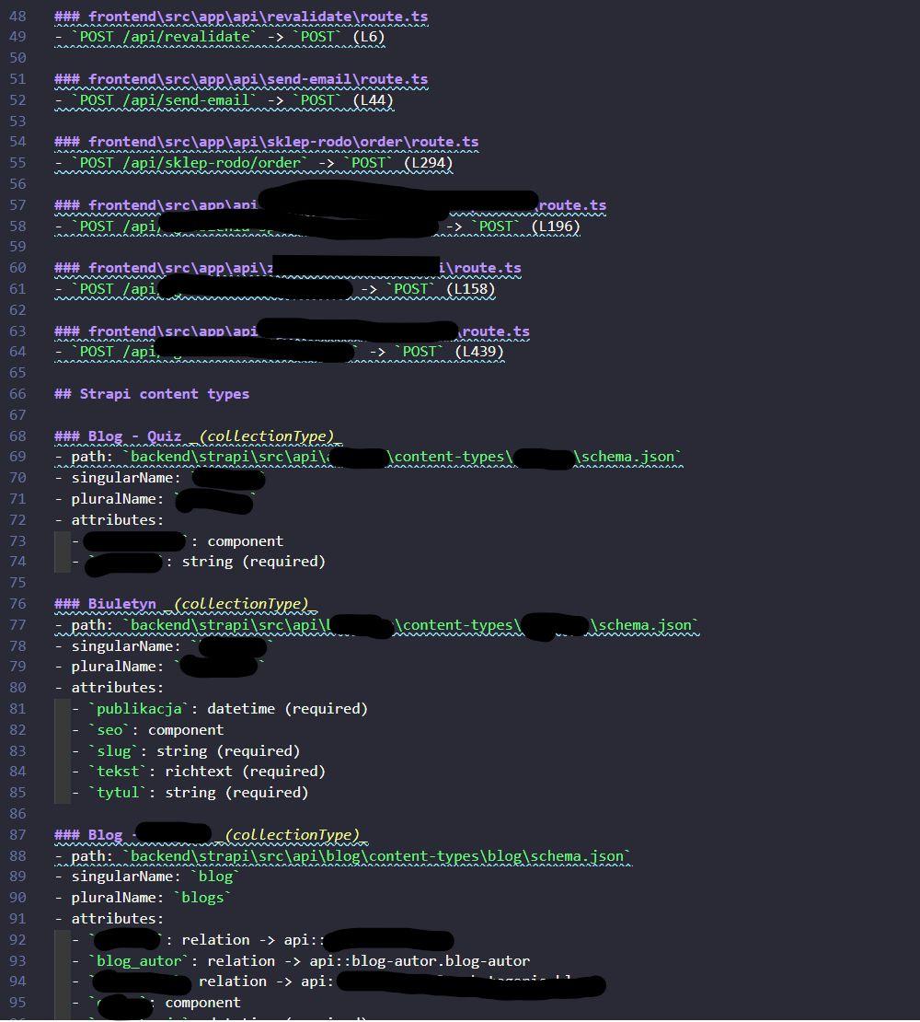Screen dimensions: 920x1022
Task: Click 'singularName:' on line 70
Action: point(126,478)
